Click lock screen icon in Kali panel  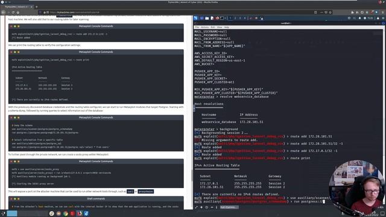point(378,18)
